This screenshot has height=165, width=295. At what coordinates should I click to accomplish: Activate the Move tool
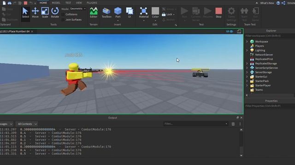point(35,12)
